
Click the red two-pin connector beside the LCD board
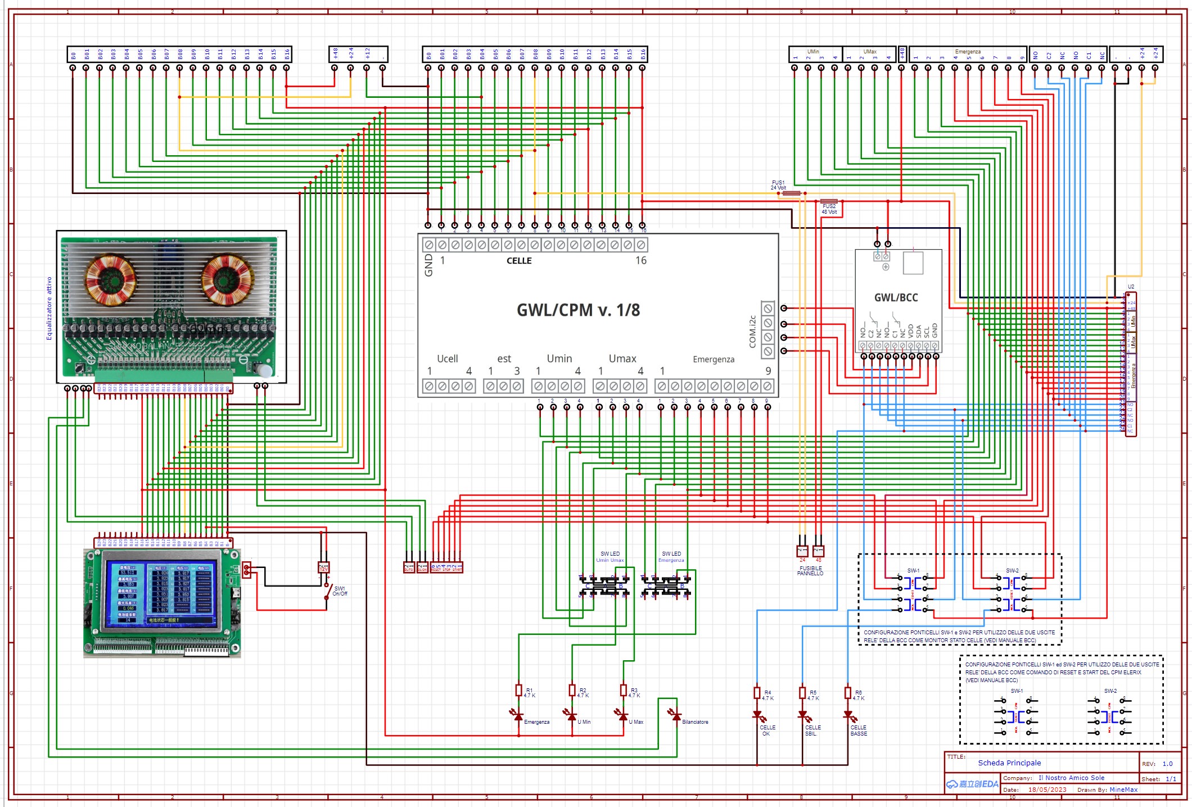[246, 570]
